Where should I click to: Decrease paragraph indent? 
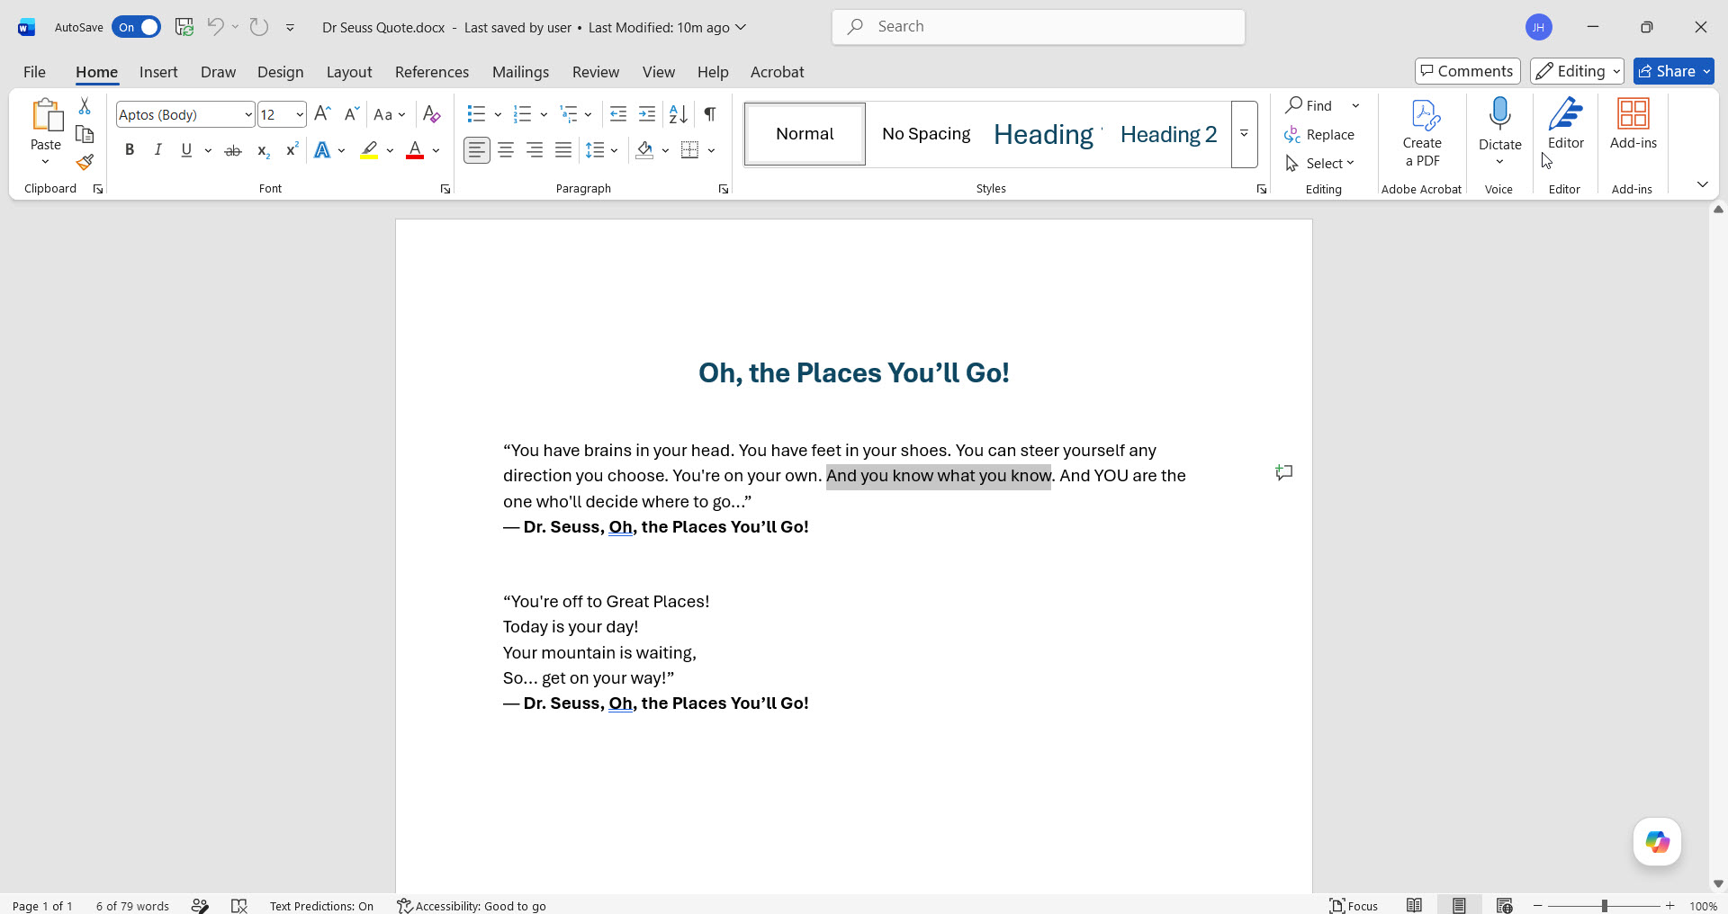pos(618,114)
